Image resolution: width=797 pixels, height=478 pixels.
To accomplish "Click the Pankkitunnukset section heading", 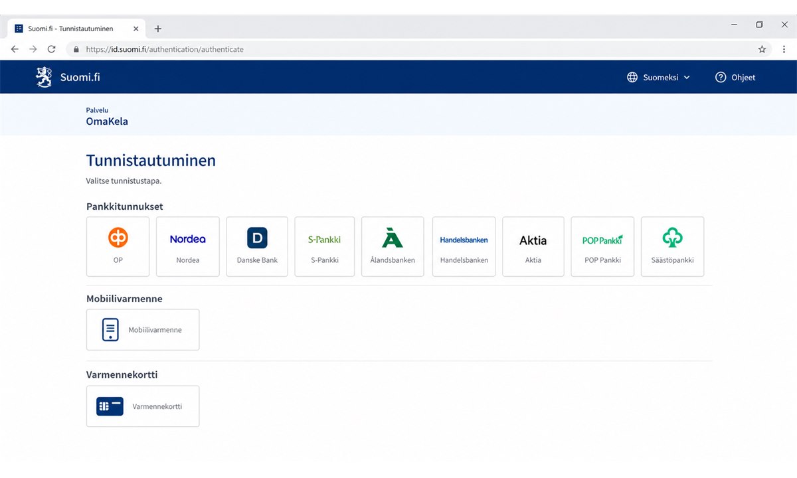I will (x=125, y=206).
